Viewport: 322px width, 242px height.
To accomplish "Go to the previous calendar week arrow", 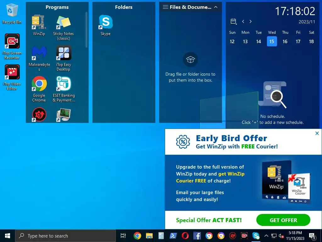I will point(243,21).
